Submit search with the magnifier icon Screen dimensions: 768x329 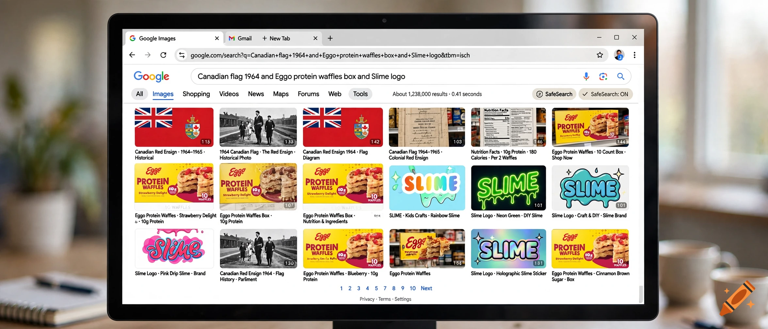620,76
